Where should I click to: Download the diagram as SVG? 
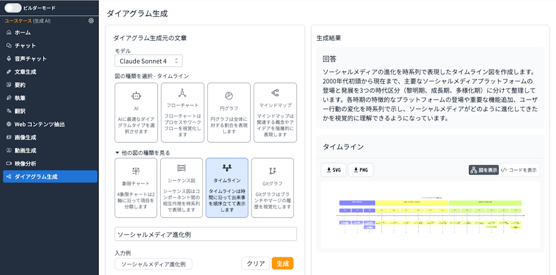tap(334, 170)
